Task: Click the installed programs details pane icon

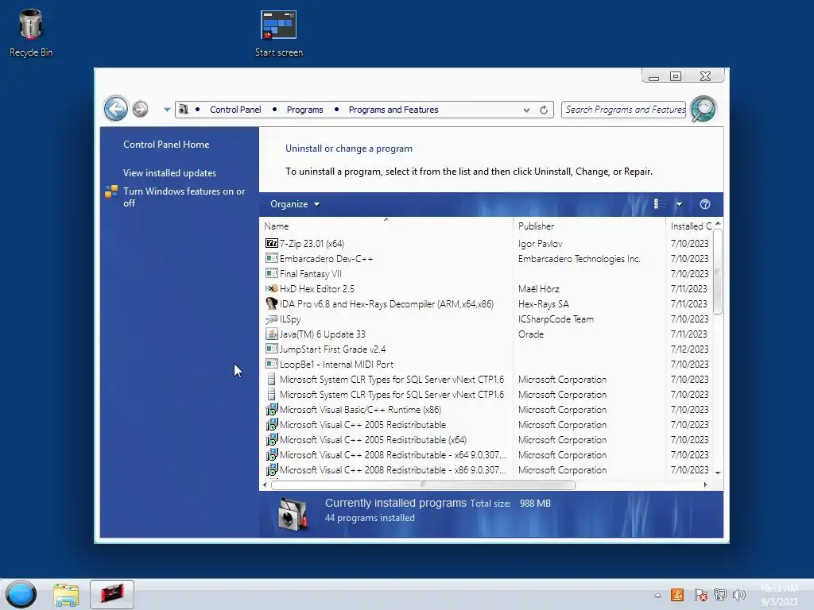Action: point(293,514)
